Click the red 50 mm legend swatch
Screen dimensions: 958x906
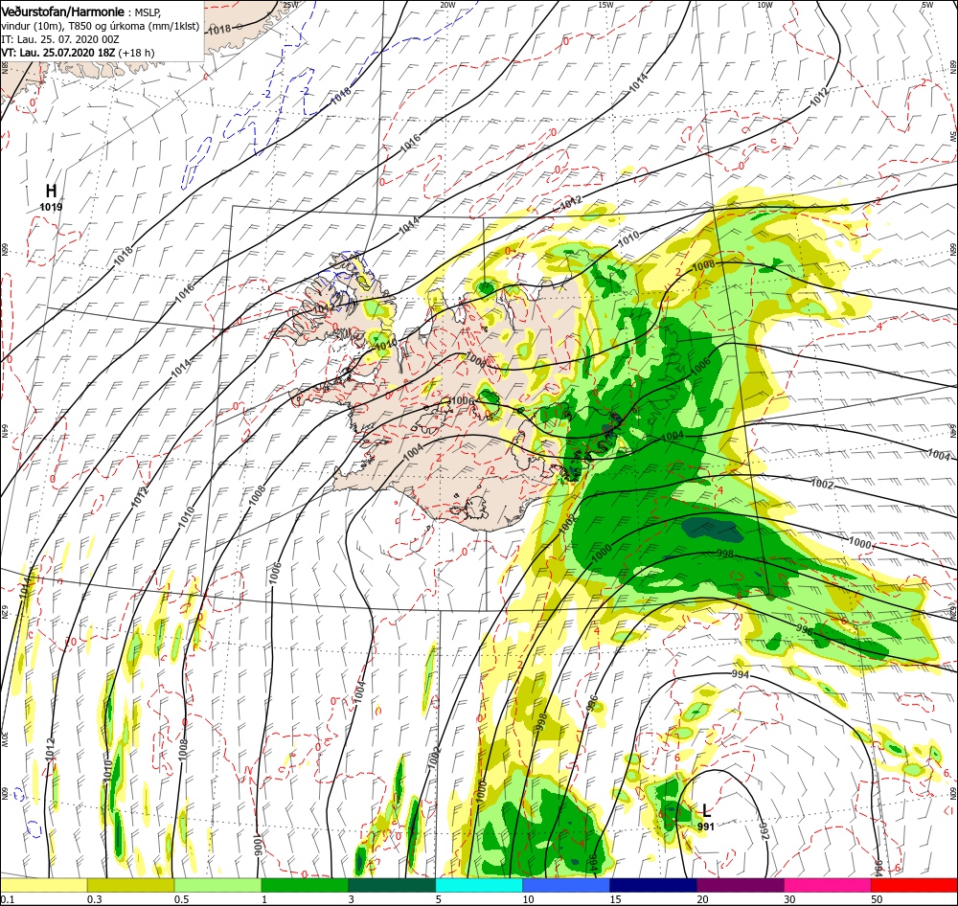[914, 886]
